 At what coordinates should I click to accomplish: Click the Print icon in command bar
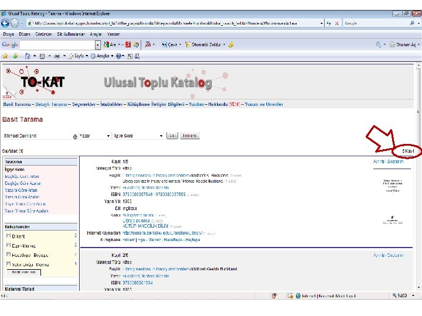57,56
